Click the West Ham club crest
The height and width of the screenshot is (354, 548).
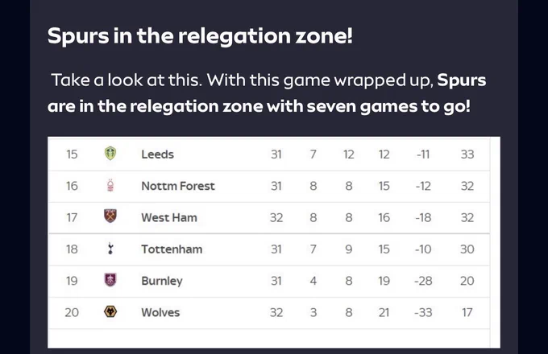pos(110,216)
